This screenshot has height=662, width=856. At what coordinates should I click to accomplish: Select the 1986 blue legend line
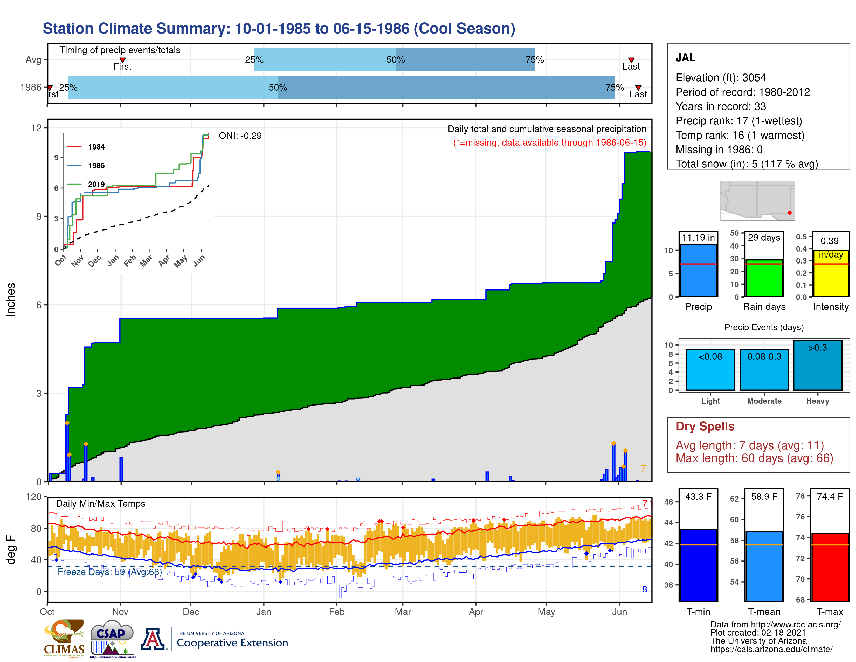pos(74,166)
